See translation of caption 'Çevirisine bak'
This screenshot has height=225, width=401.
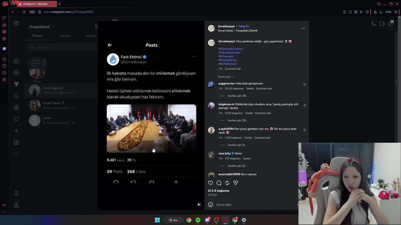tap(233, 69)
